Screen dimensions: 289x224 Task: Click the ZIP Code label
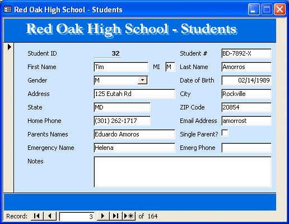coord(192,107)
